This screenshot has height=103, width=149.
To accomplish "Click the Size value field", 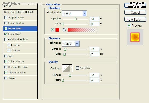I will pyautogui.click(x=95, y=54).
